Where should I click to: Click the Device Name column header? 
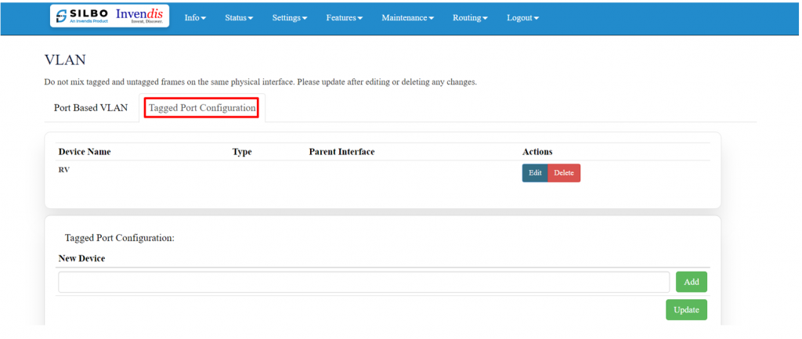[85, 152]
